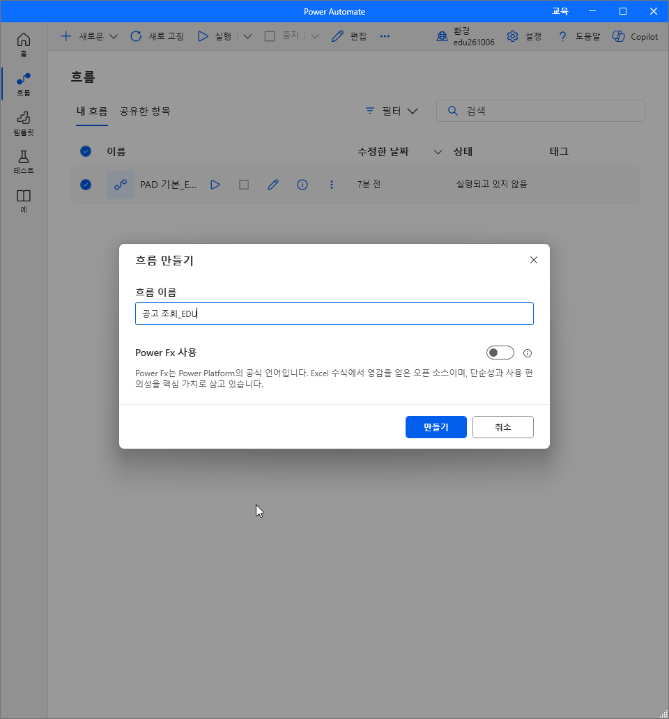Stop the PAD 기본_E... flow square icon
This screenshot has height=719, width=669.
[244, 185]
